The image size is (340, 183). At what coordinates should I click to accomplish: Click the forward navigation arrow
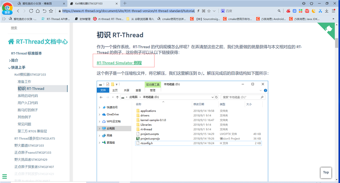coord(24,11)
